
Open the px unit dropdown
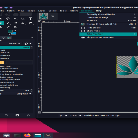coord(63,116)
